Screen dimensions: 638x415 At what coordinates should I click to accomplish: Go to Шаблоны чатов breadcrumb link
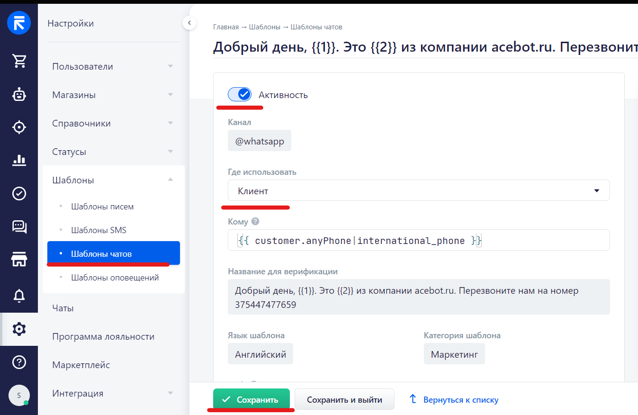point(316,27)
